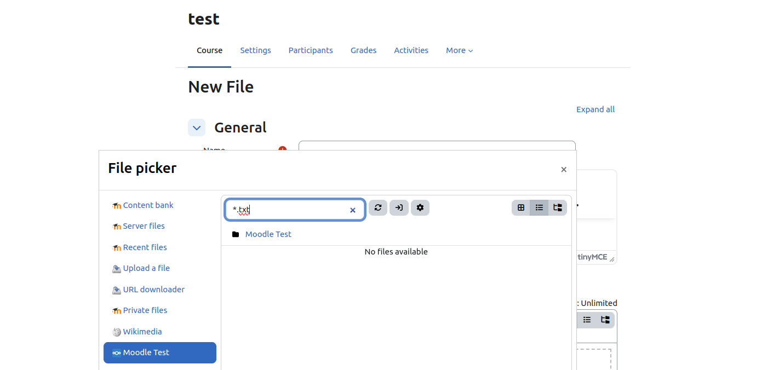Click the Content bank Moodle icon
Viewport: 773px width, 370px height.
[x=116, y=206]
